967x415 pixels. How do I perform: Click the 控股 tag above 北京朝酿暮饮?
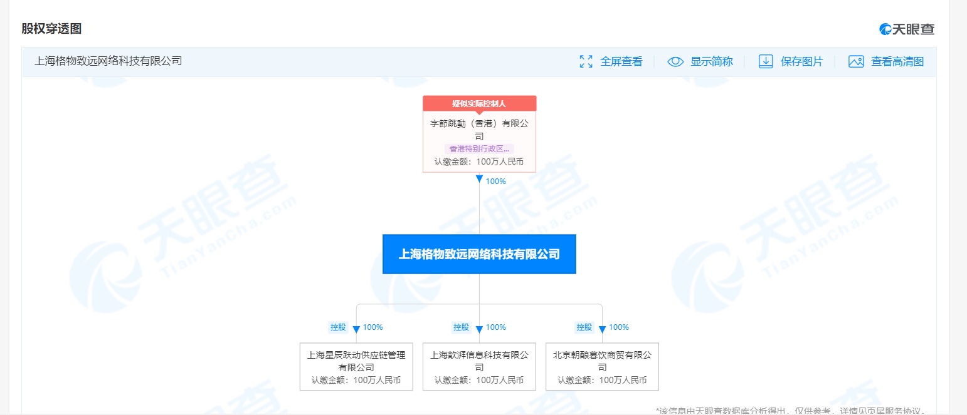[x=584, y=327]
